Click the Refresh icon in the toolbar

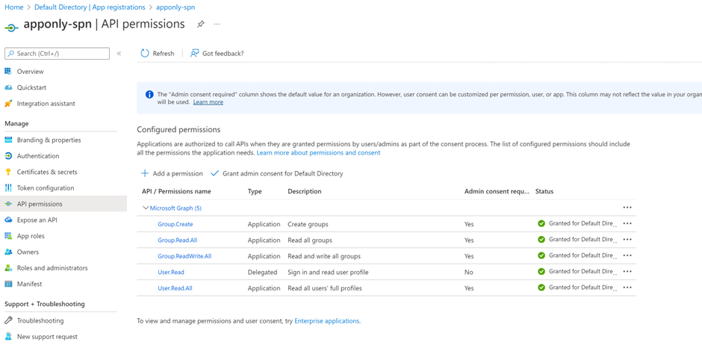point(145,53)
